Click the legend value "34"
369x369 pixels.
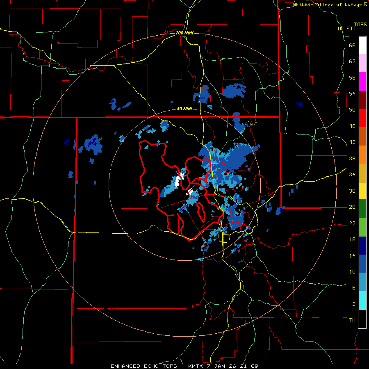(x=352, y=174)
